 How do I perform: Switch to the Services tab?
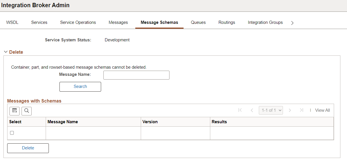coord(39,22)
